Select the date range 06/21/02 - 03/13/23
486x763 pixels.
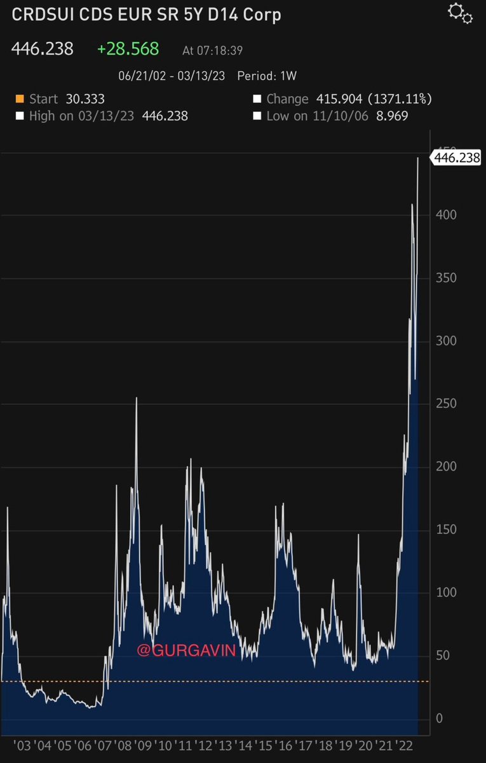pos(173,76)
